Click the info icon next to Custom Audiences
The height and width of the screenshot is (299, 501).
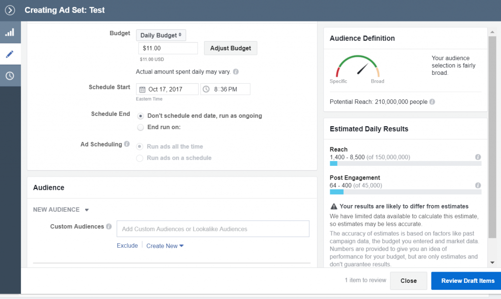point(109,226)
